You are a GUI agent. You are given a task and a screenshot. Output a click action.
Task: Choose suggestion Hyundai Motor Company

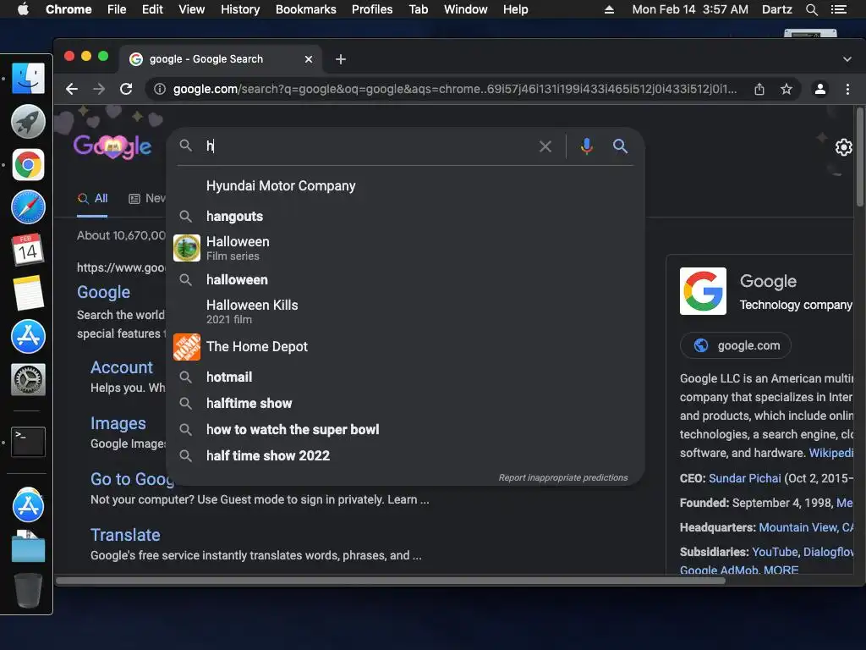pos(406,185)
